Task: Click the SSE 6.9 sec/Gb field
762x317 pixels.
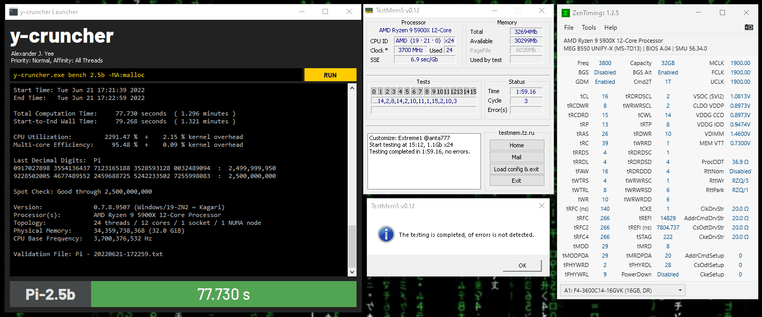Action: coord(425,59)
